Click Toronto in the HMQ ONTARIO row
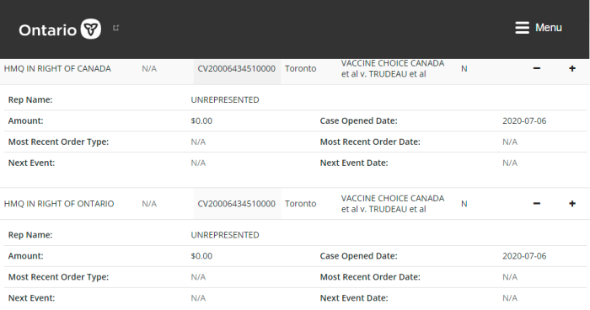 (300, 204)
